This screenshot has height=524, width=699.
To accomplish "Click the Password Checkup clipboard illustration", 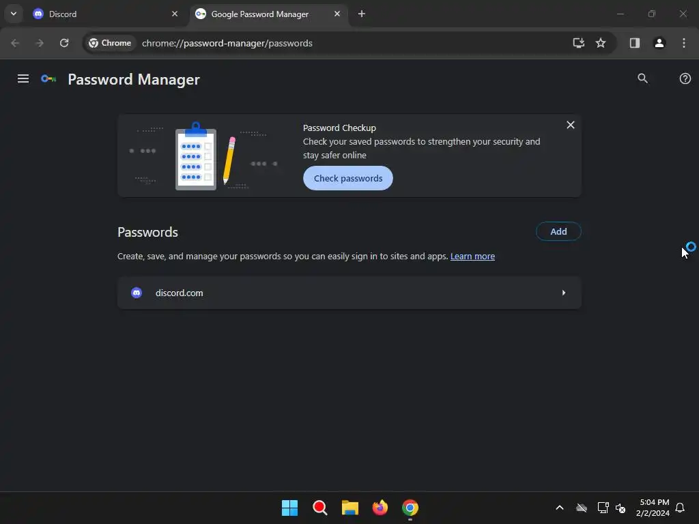I will [196, 156].
